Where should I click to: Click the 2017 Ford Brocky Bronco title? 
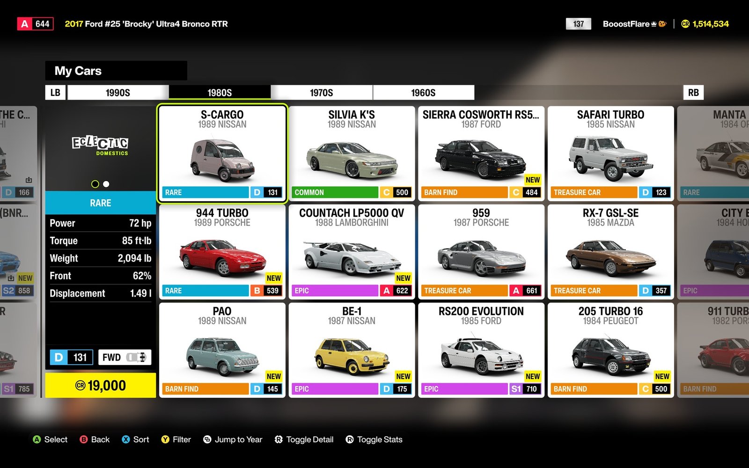tap(146, 24)
